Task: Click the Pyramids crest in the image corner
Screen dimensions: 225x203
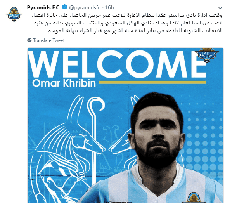Action: (x=207, y=55)
